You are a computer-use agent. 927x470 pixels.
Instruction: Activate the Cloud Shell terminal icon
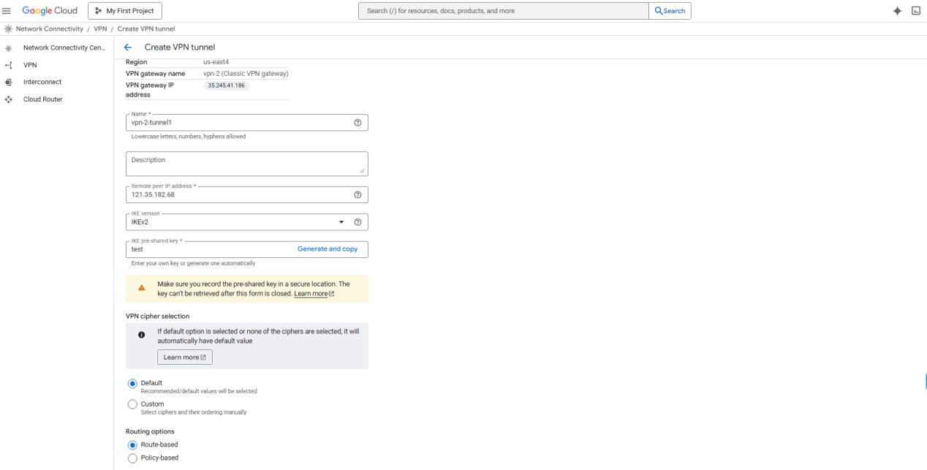pyautogui.click(x=915, y=11)
